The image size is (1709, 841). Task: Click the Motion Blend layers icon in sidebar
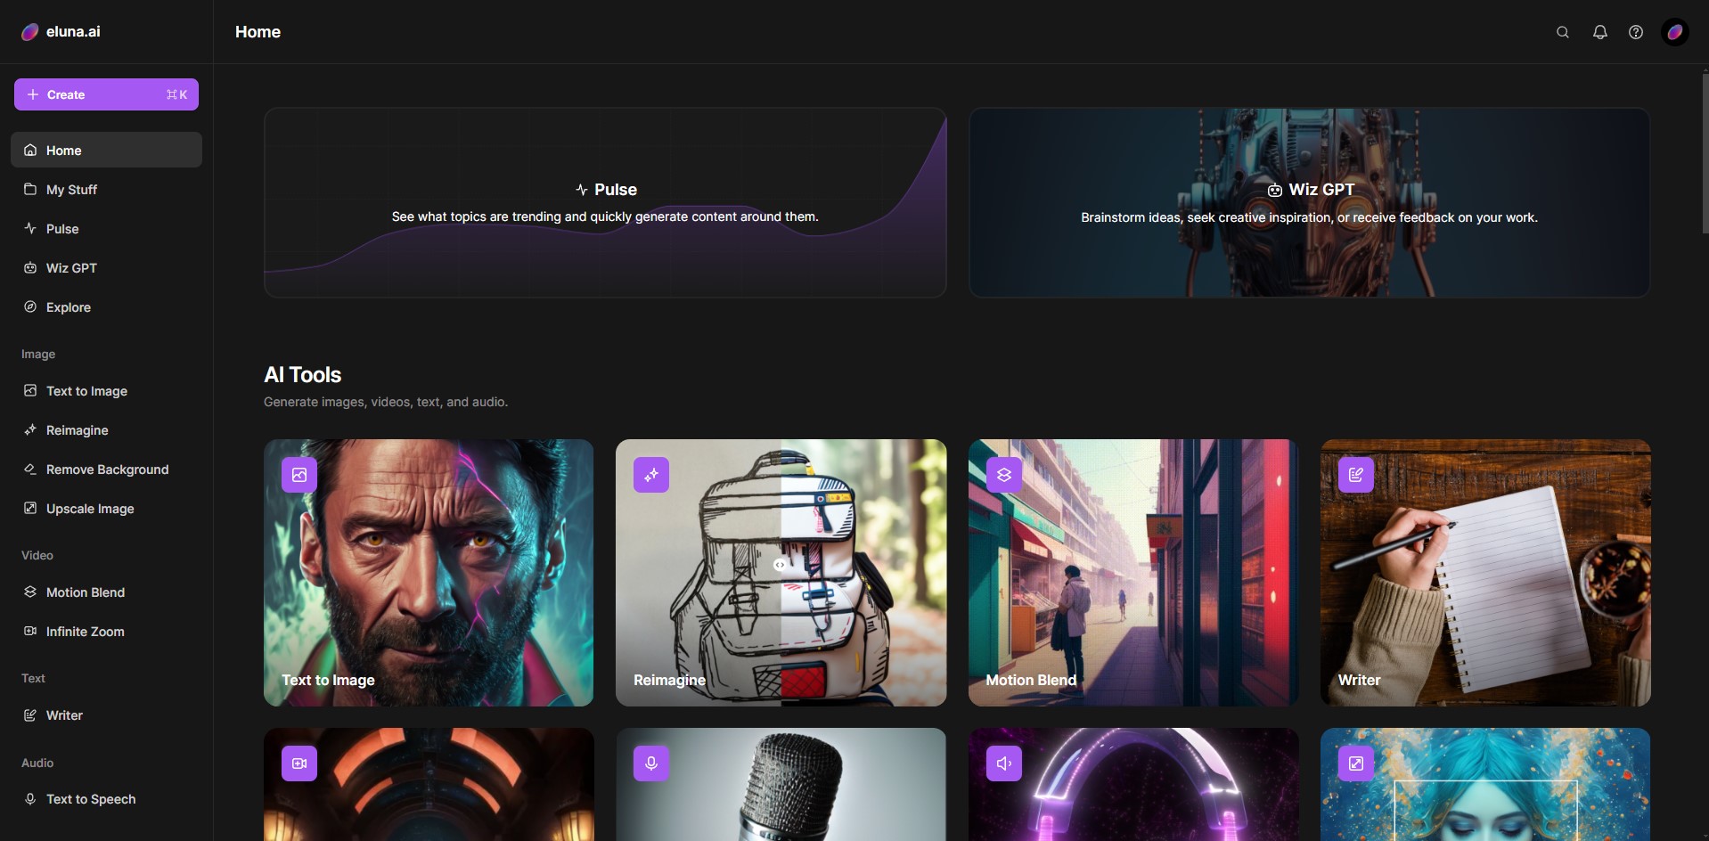[x=30, y=592]
